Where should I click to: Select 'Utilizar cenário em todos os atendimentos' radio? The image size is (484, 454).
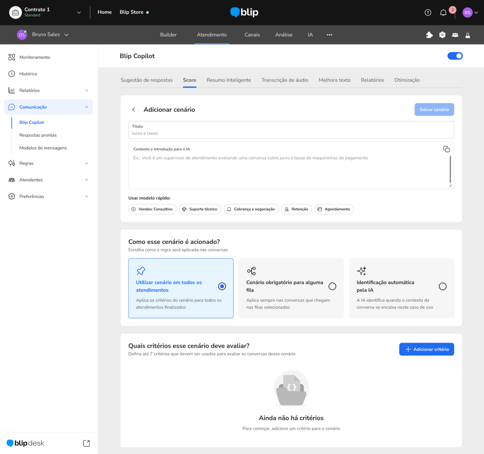pos(222,286)
